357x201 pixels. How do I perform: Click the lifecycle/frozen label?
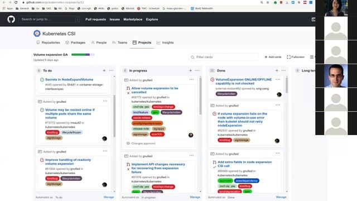pyautogui.click(x=71, y=132)
